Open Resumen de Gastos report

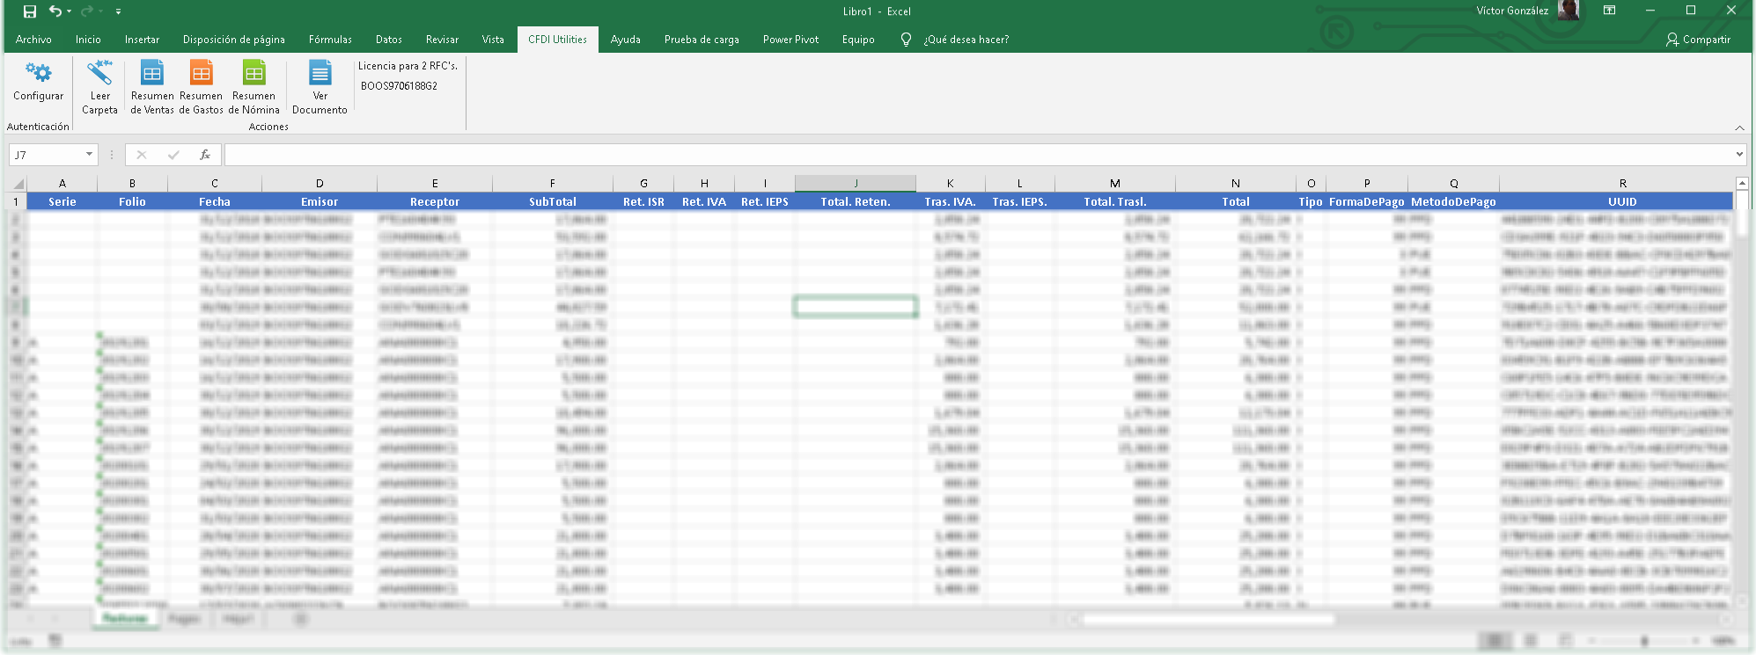202,73
